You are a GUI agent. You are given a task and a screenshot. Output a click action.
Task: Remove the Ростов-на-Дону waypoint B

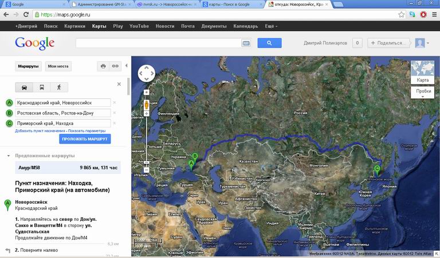pos(115,113)
